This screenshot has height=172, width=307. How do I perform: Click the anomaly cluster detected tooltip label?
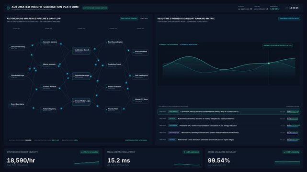tap(277, 45)
